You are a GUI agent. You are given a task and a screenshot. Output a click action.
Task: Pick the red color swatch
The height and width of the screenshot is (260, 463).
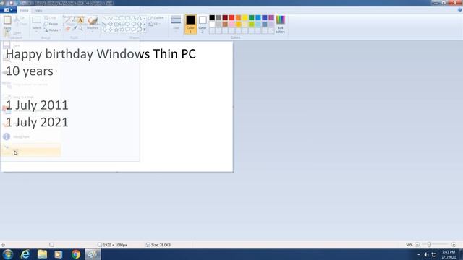(231, 17)
